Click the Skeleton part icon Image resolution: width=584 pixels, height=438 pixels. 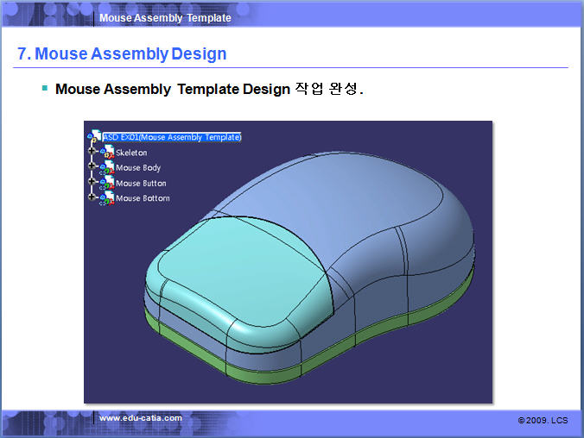pyautogui.click(x=107, y=153)
